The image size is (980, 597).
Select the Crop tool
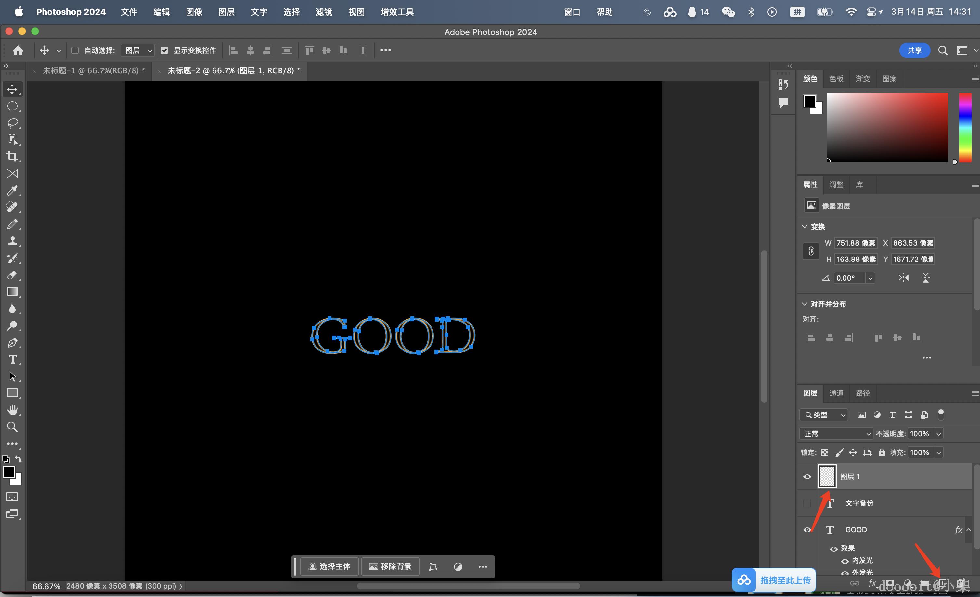click(12, 156)
